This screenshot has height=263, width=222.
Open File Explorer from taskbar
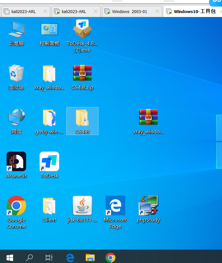(x=90, y=258)
